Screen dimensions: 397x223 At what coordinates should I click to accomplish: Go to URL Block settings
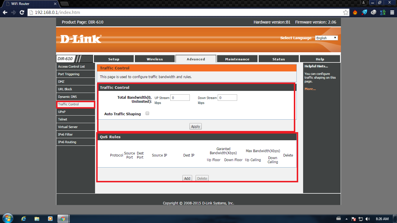coord(76,89)
